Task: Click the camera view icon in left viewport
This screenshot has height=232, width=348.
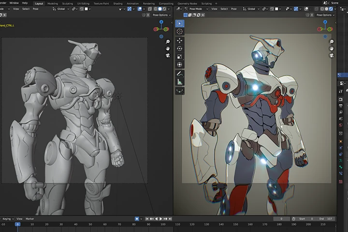Action: (168, 55)
